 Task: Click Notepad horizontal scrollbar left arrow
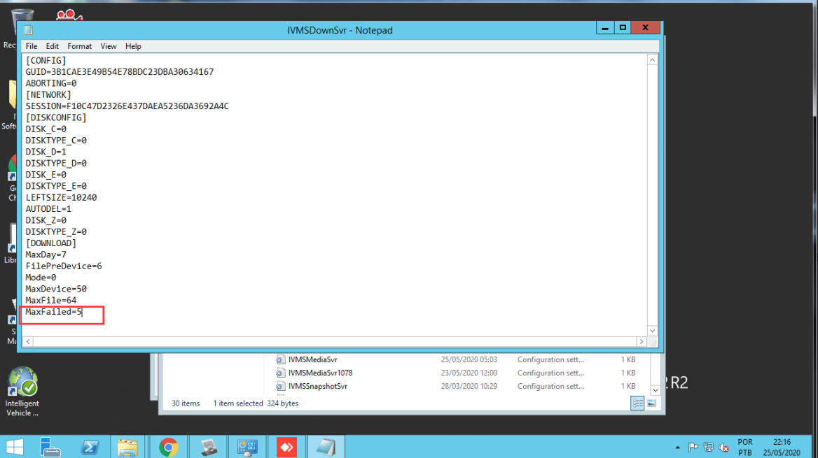pyautogui.click(x=28, y=342)
